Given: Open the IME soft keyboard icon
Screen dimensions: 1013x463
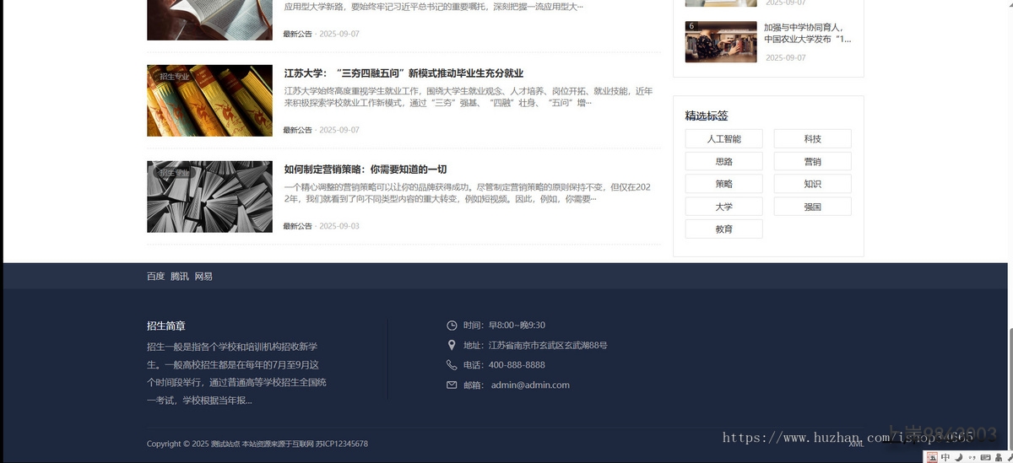Looking at the screenshot, I should click(x=984, y=457).
